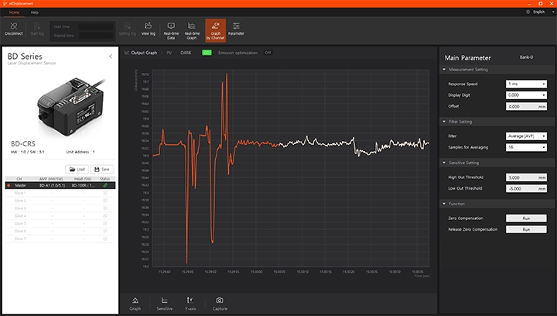
Task: Expand Samples for Averaging dropdown
Action: point(526,146)
